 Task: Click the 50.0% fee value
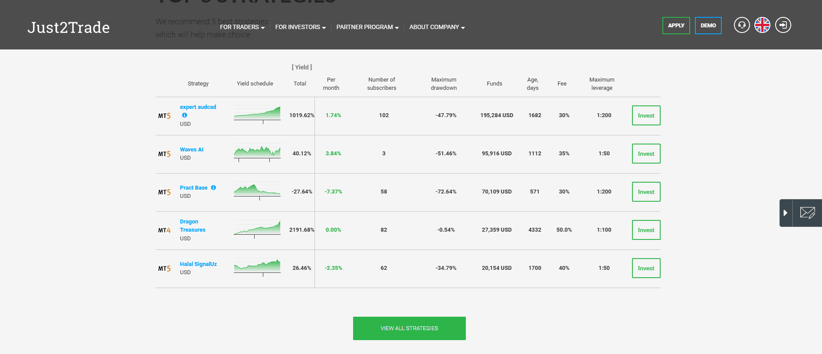click(564, 230)
